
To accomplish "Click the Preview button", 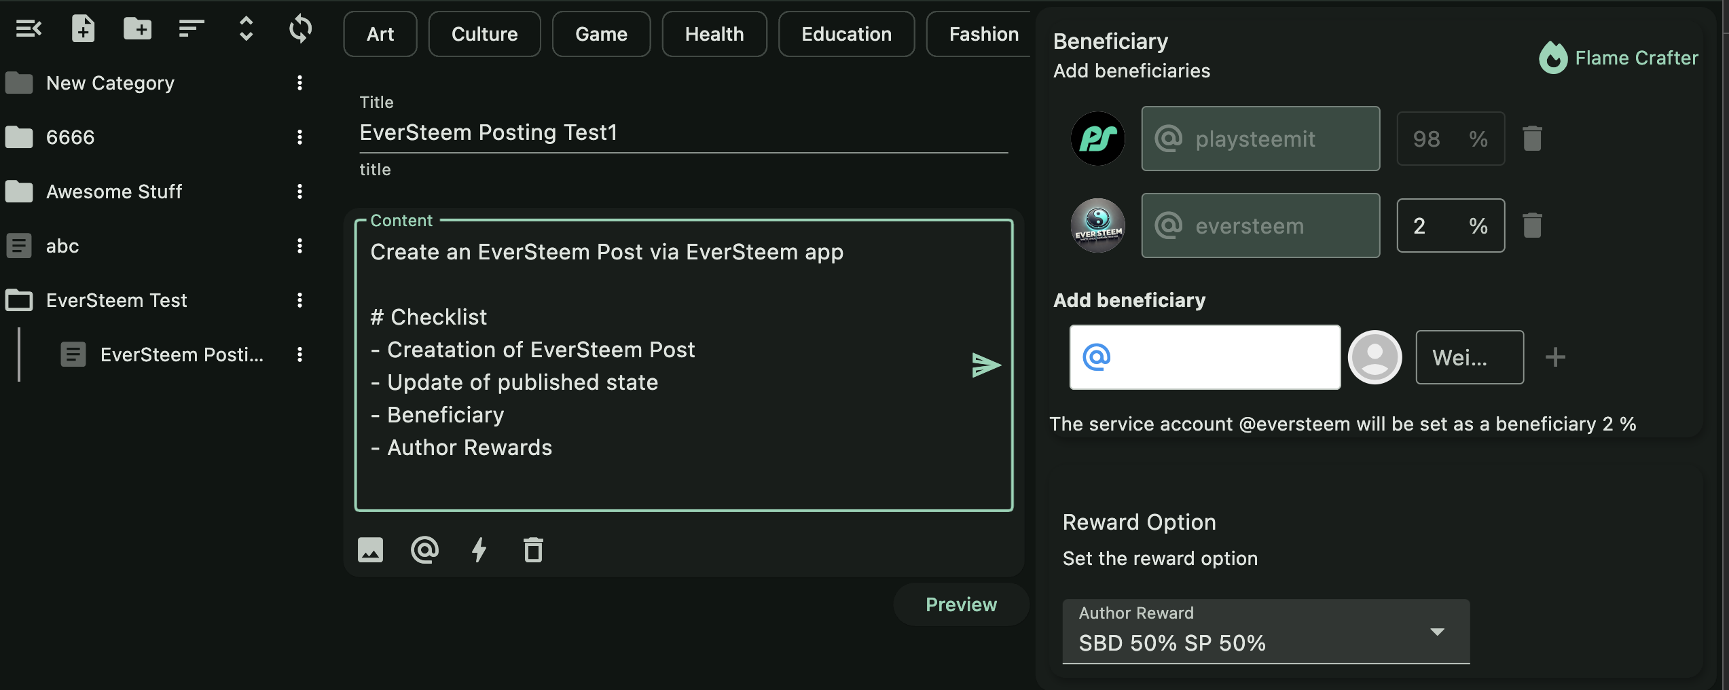I will (962, 604).
